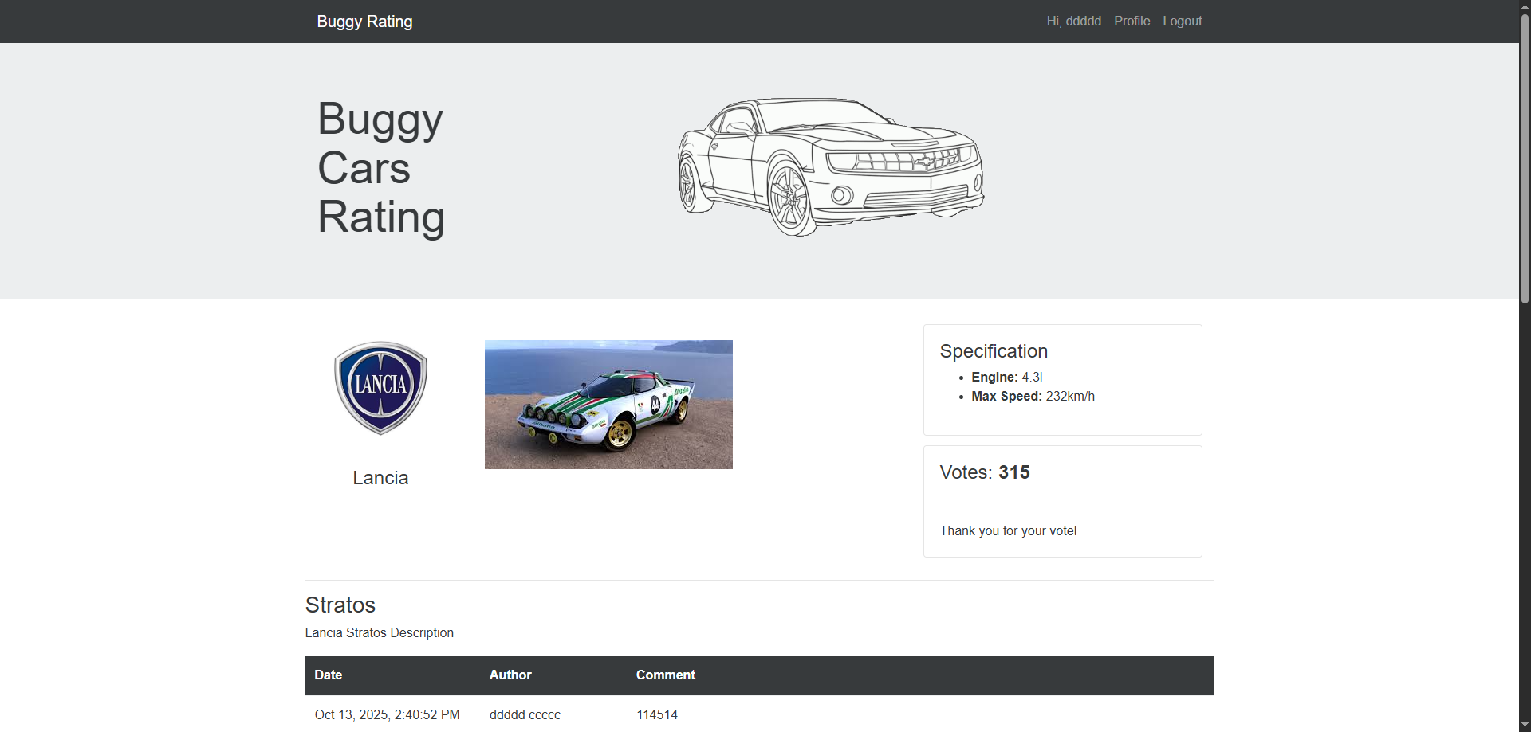Open the Profile page
This screenshot has height=732, width=1531.
click(x=1132, y=22)
